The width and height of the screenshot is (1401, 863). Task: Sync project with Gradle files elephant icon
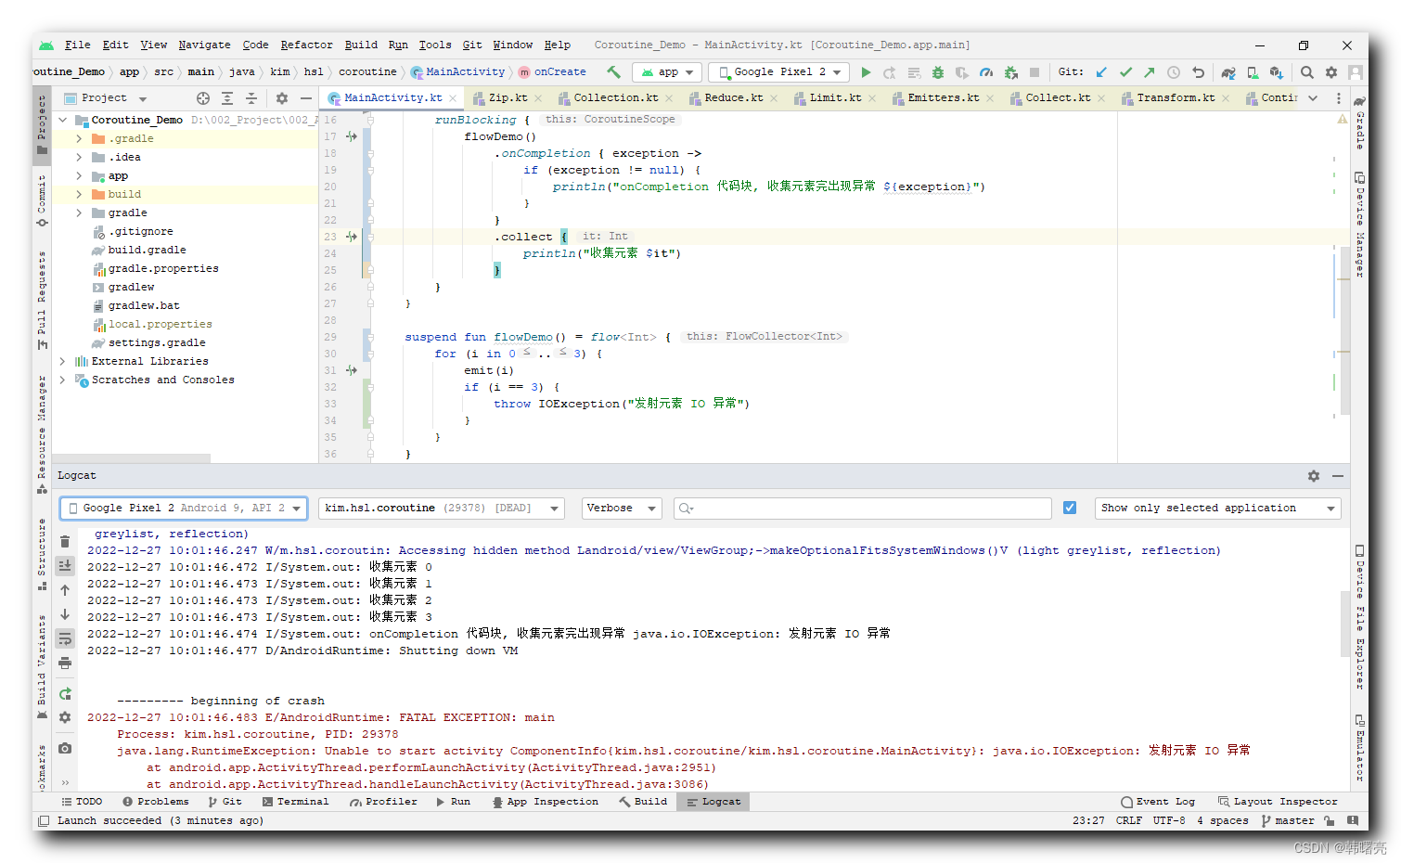1228,72
